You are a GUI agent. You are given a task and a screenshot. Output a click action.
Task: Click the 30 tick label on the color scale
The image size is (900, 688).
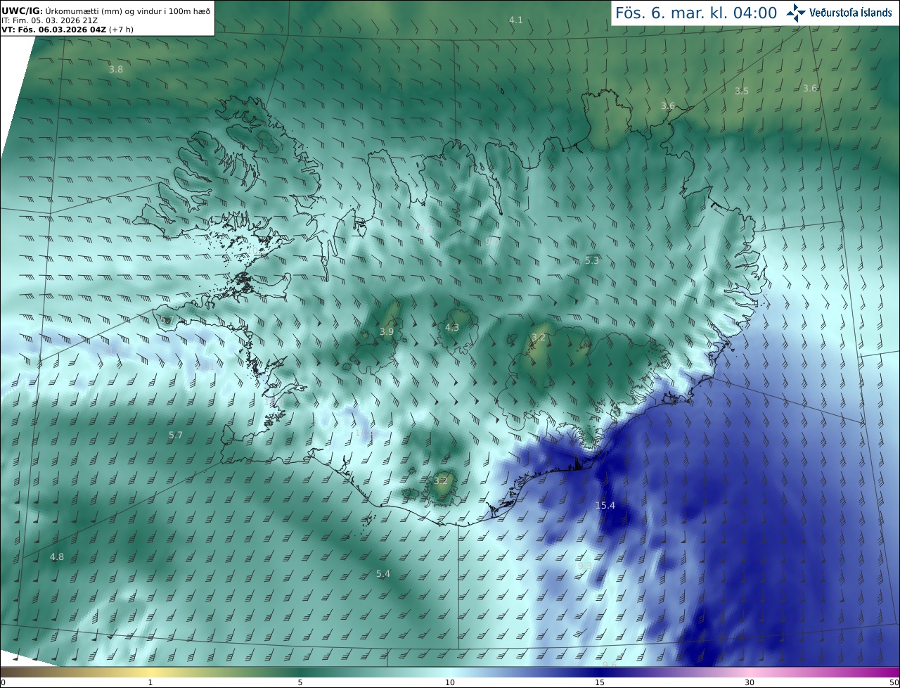[750, 682]
